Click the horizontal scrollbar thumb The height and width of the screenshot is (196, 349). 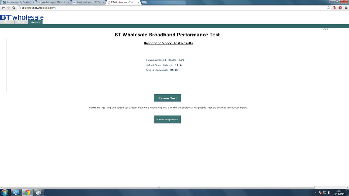(x=159, y=187)
